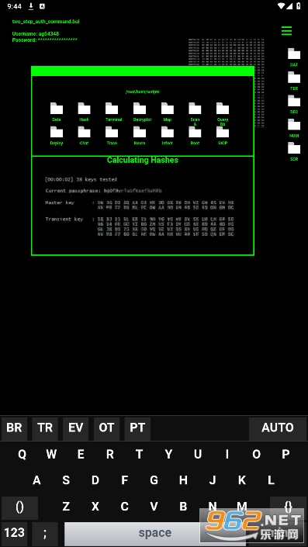308x547 pixels.
Task: Tap the BR shortcut key
Action: pyautogui.click(x=14, y=428)
